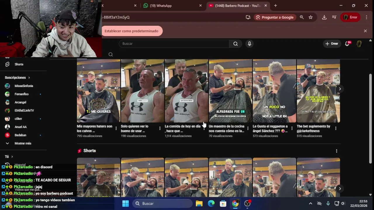
Task: Close the WhatsApp tab
Action: (200, 6)
